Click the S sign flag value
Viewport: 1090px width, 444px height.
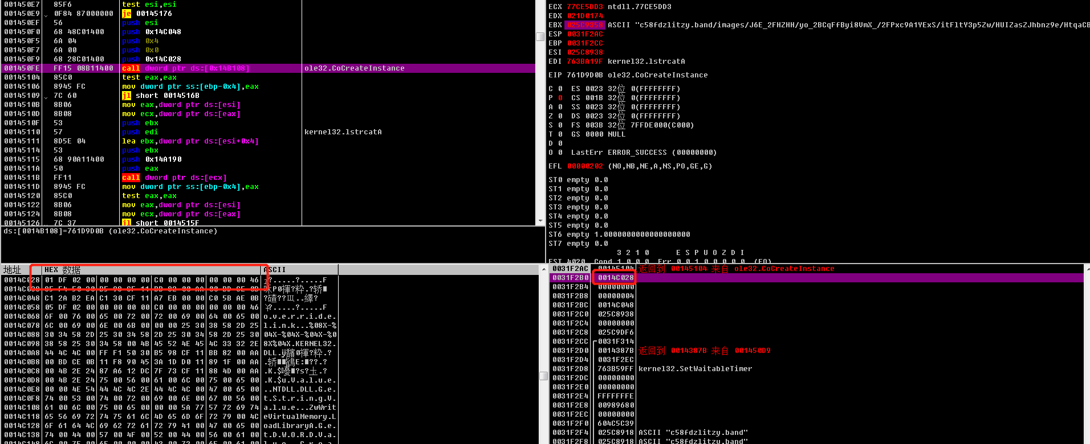tap(560, 125)
